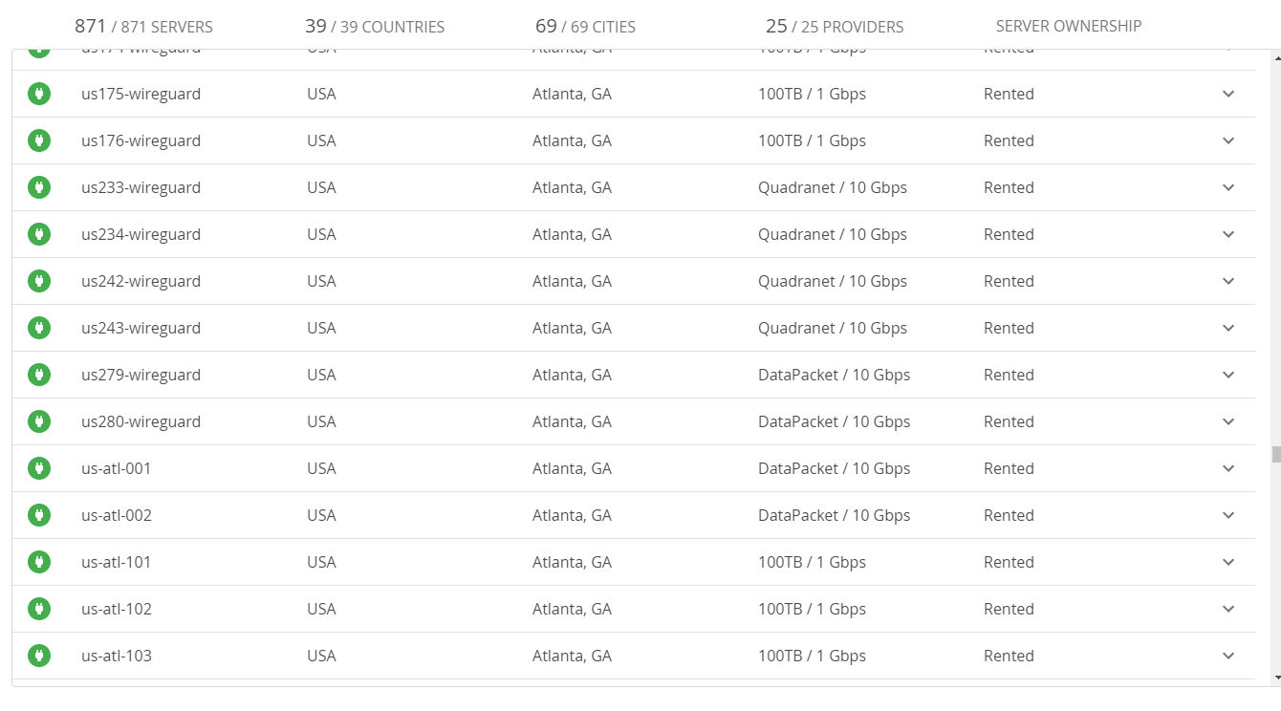Click green plug icon beside us234-wireguard
This screenshot has height=711, width=1281.
39,234
